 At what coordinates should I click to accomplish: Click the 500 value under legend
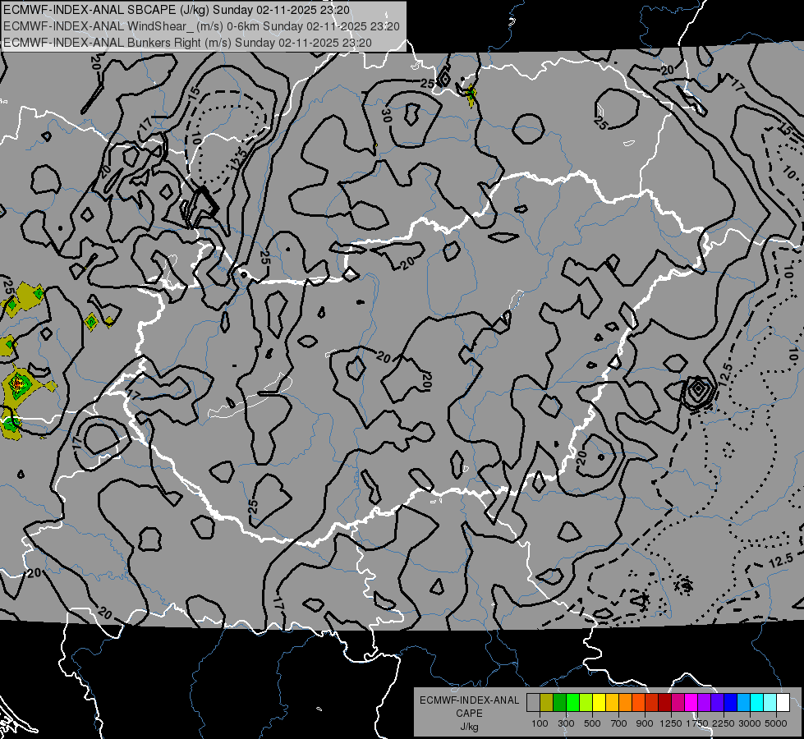(x=592, y=723)
